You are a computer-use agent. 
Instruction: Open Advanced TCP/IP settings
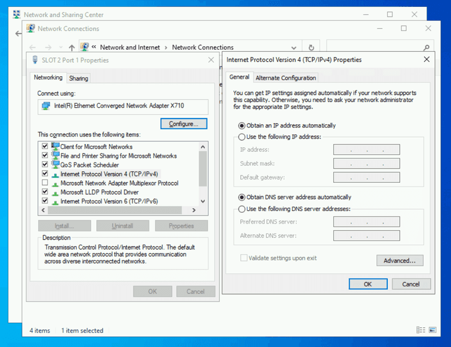pos(400,260)
